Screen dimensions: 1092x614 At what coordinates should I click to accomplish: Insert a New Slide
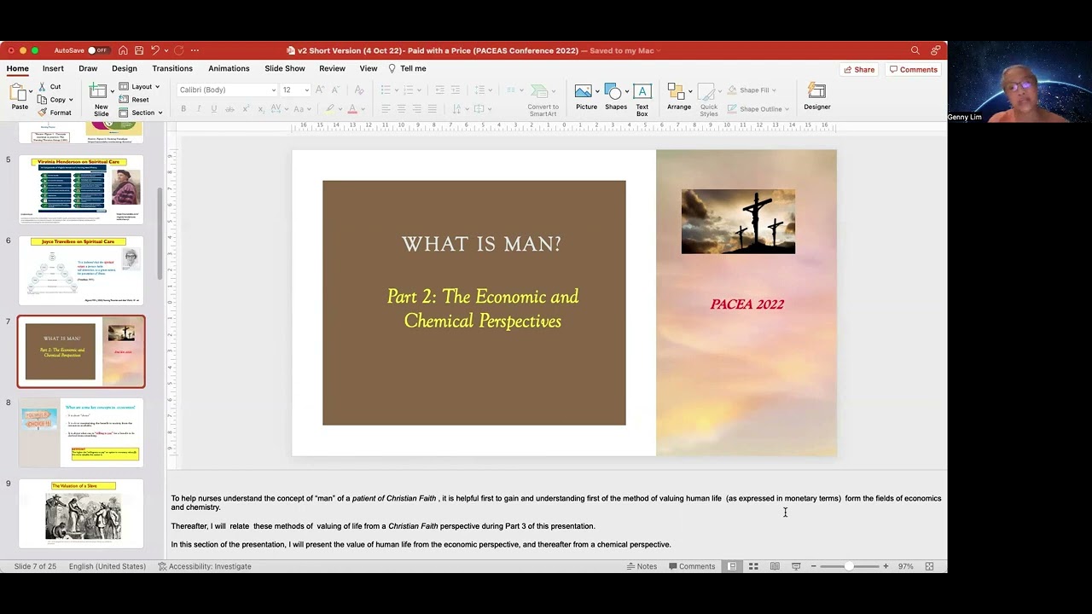click(102, 100)
